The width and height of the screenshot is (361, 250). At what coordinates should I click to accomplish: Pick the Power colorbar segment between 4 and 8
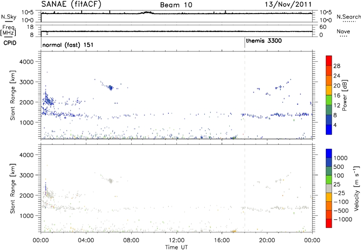pos(329,120)
